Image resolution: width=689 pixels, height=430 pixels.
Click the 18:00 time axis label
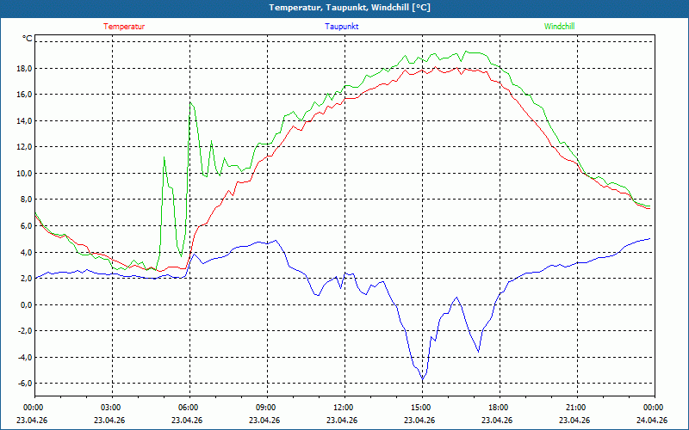click(x=500, y=408)
